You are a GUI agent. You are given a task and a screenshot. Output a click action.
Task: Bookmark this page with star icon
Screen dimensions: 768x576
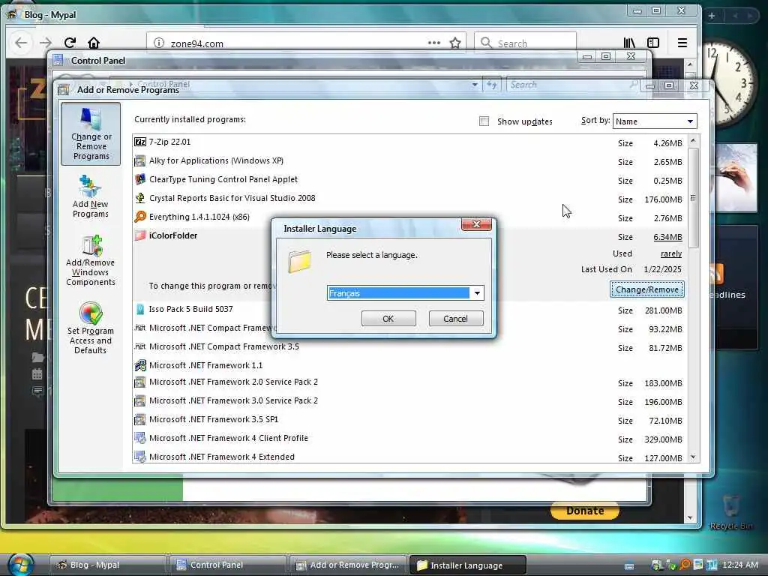[x=455, y=43]
